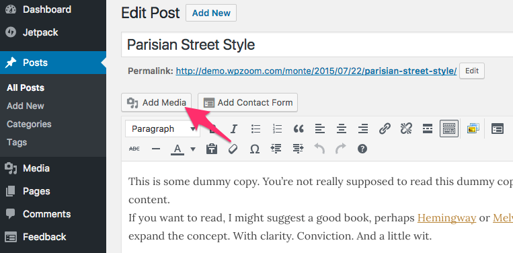Align text right
Viewport: 513px width, 253px height.
click(x=363, y=129)
